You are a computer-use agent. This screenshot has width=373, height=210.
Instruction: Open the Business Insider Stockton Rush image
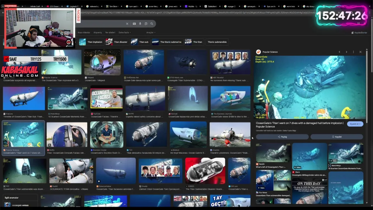coord(107,134)
